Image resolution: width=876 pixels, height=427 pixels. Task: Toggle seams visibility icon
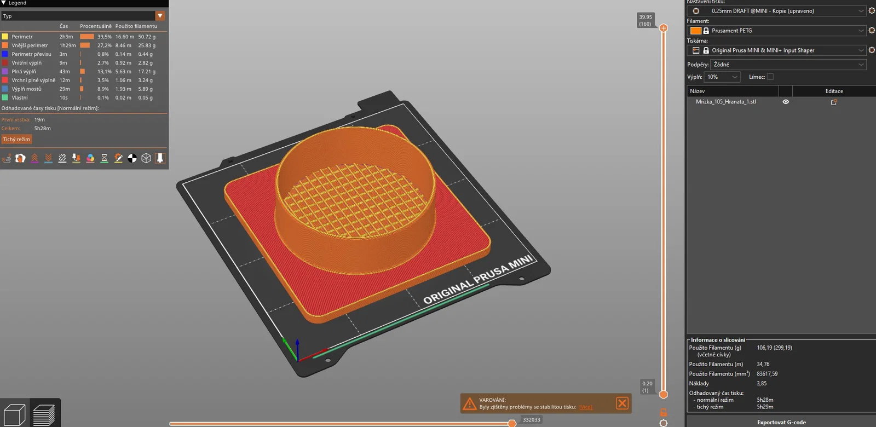click(x=62, y=158)
